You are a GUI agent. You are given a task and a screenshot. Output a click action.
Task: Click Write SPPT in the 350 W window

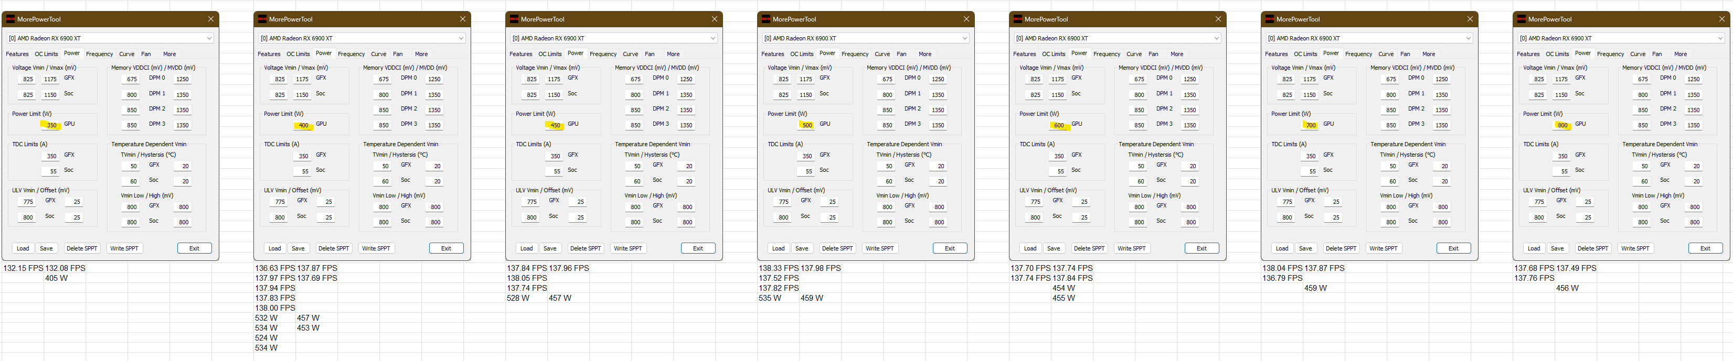coord(124,248)
